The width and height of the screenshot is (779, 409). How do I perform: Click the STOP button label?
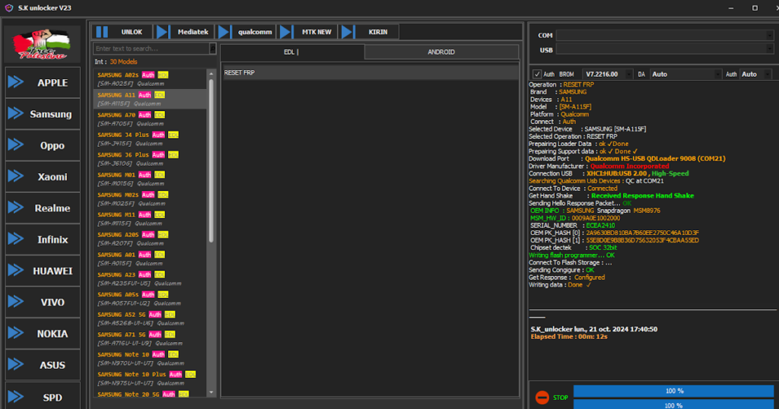[x=561, y=398]
